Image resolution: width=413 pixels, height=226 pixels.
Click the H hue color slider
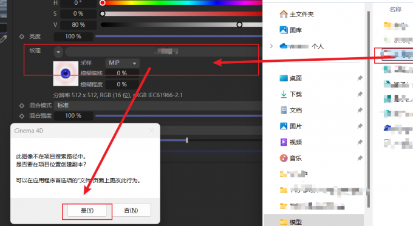181,3
